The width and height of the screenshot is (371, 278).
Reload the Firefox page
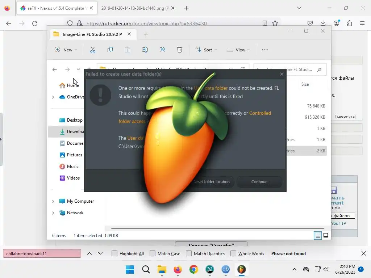coord(35,24)
